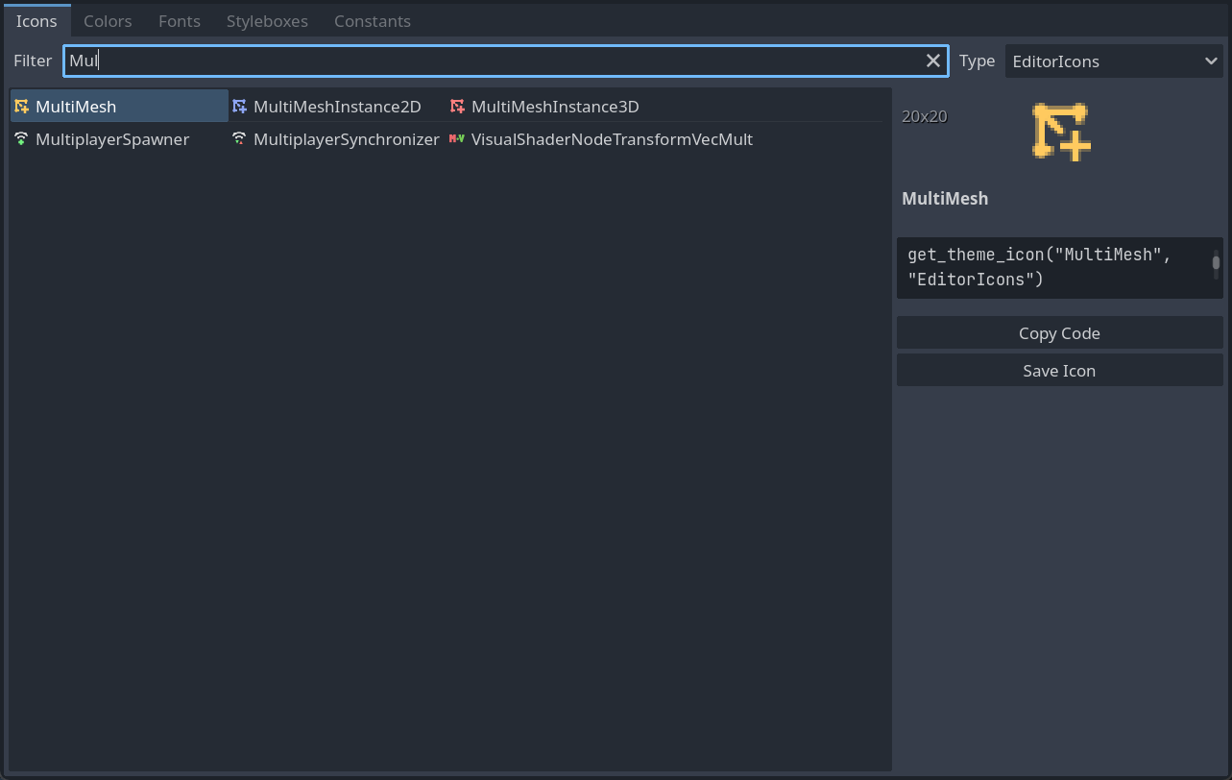Select the MultiMeshInstance3D entry text

[x=555, y=107]
